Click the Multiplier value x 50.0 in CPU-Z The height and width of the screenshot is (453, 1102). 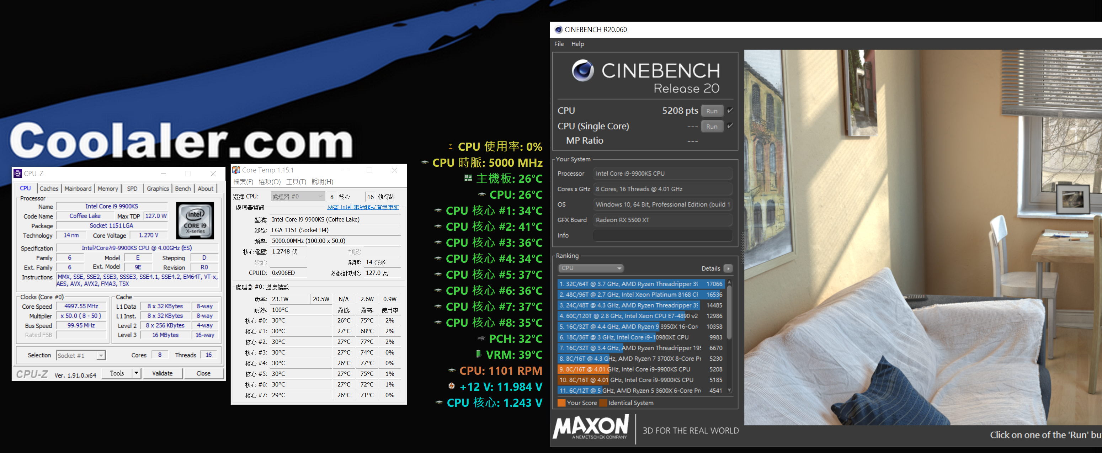81,316
